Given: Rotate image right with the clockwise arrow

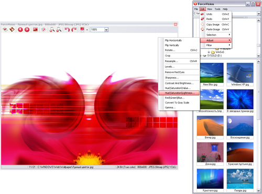Looking at the screenshot, I should coord(74,30).
